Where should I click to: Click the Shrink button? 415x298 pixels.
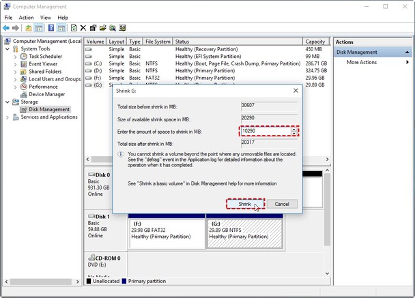point(244,204)
